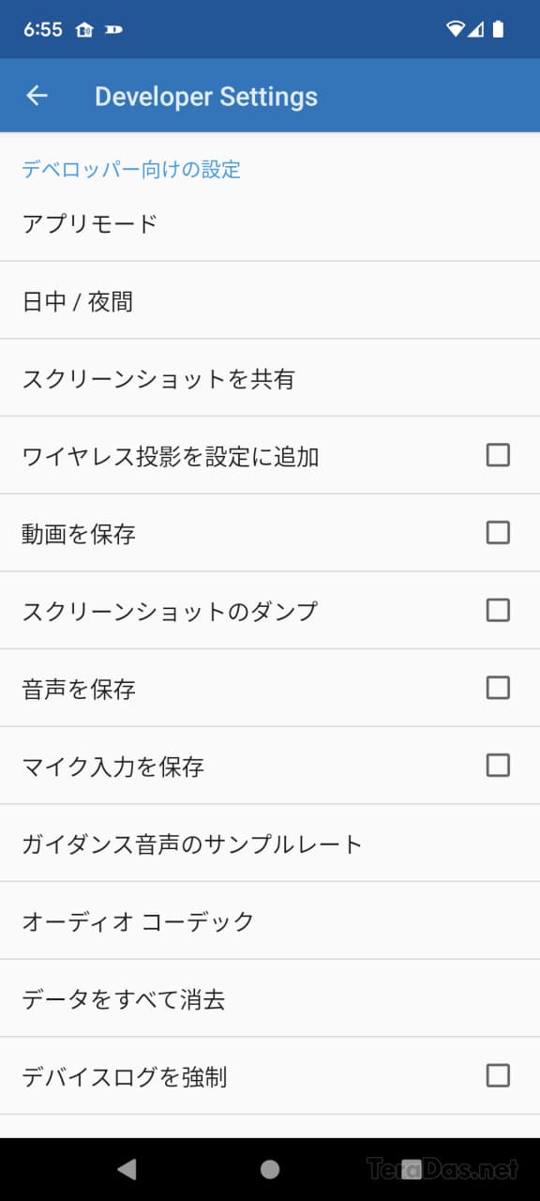Viewport: 540px width, 1201px height.
Task: Tap the back arrow in Developer Settings
Action: click(x=37, y=96)
